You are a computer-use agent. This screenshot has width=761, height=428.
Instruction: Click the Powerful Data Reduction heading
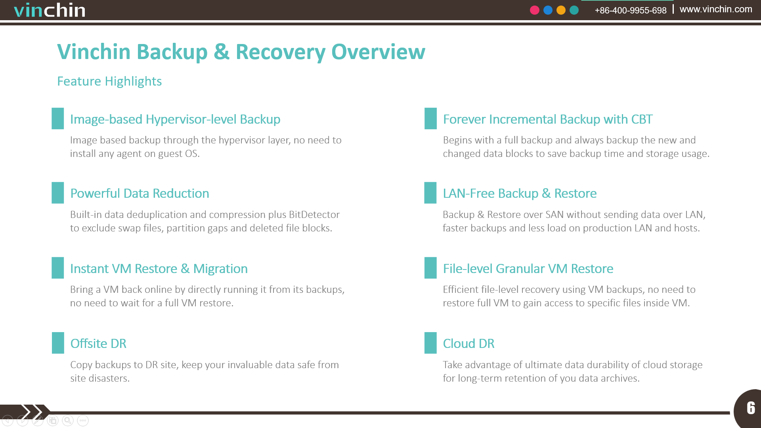tap(140, 193)
